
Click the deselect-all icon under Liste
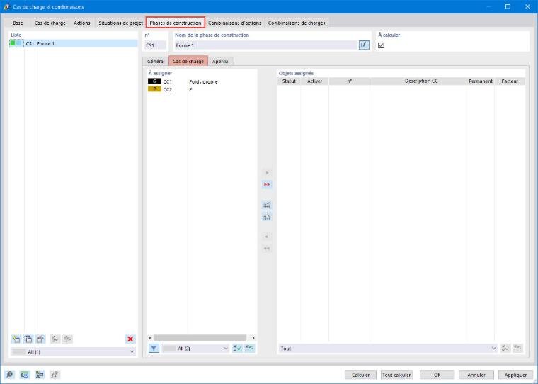click(x=67, y=339)
